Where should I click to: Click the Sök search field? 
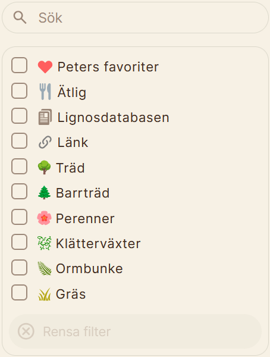point(135,17)
